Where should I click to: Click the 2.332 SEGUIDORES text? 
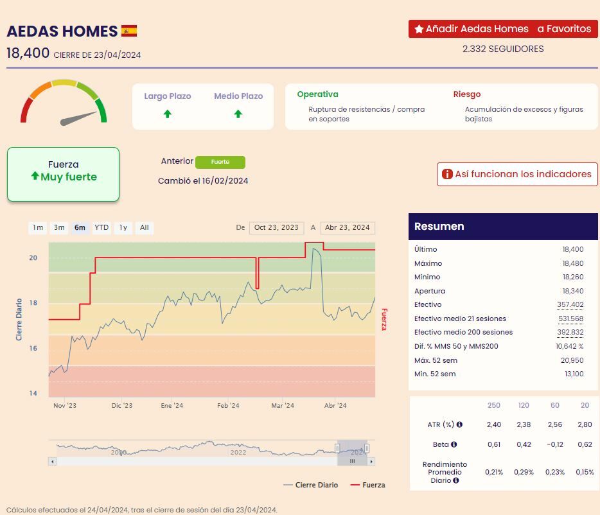(503, 49)
